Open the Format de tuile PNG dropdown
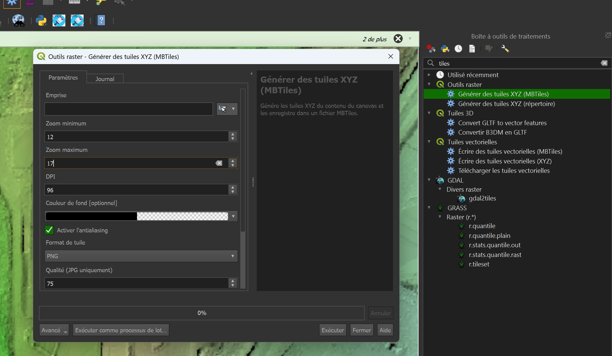The image size is (612, 356). [141, 256]
